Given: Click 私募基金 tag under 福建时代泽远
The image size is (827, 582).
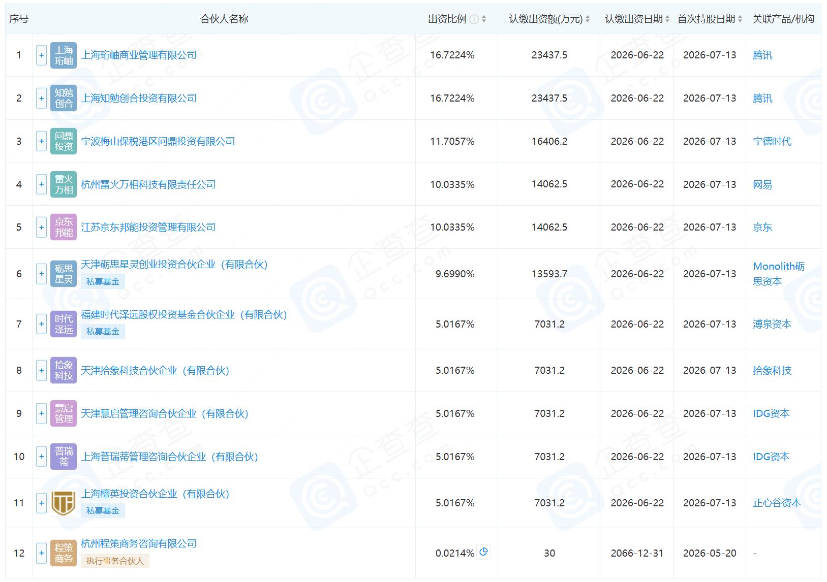Looking at the screenshot, I should tap(103, 332).
